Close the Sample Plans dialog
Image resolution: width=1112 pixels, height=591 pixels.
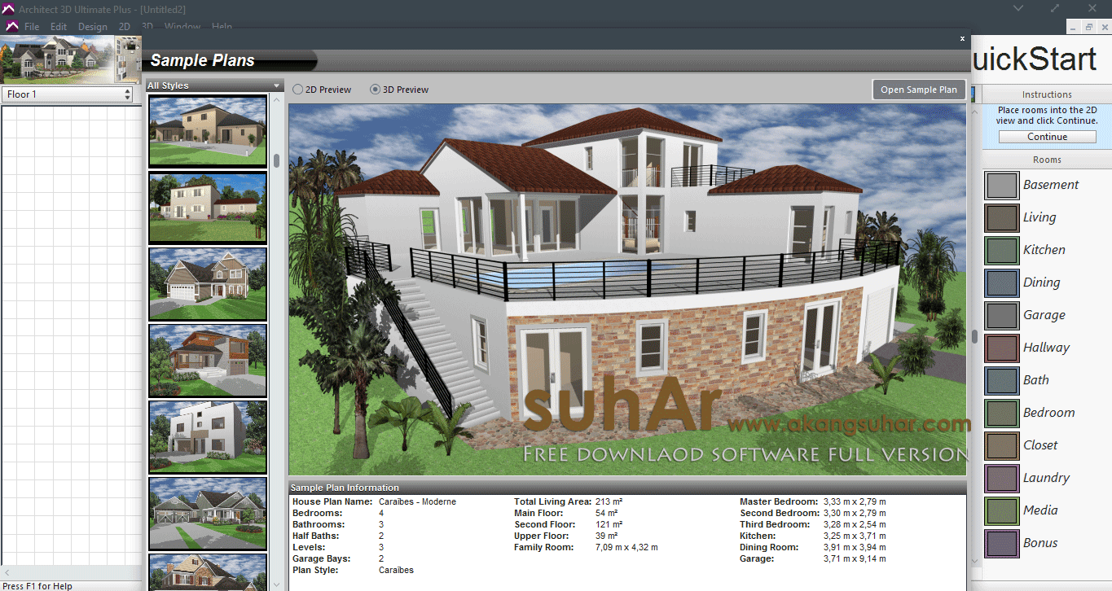click(x=962, y=38)
